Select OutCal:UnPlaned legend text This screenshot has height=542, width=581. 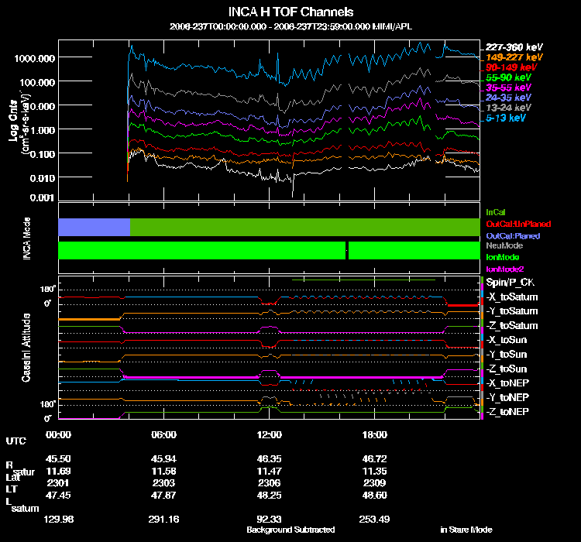(x=518, y=224)
